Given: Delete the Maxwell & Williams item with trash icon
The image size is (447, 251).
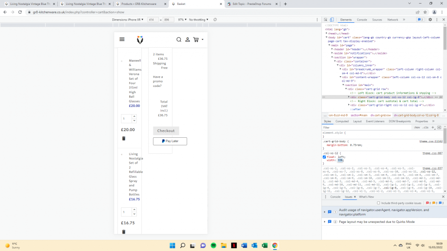Looking at the screenshot, I should (x=124, y=139).
